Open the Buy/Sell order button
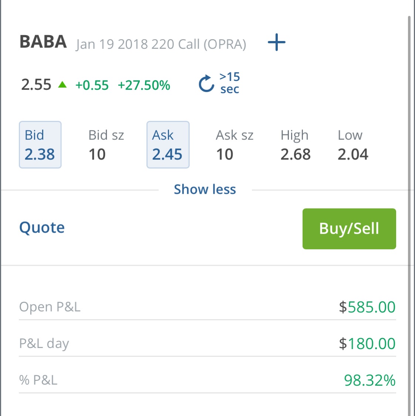This screenshot has width=415, height=416. click(349, 229)
